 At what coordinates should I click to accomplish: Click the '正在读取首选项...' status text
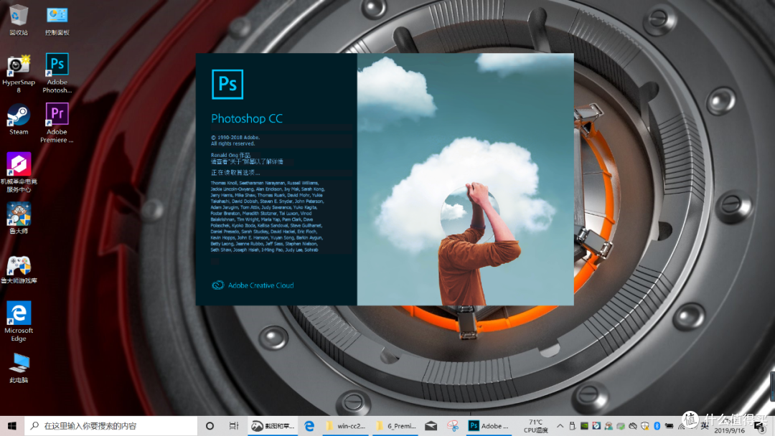235,173
